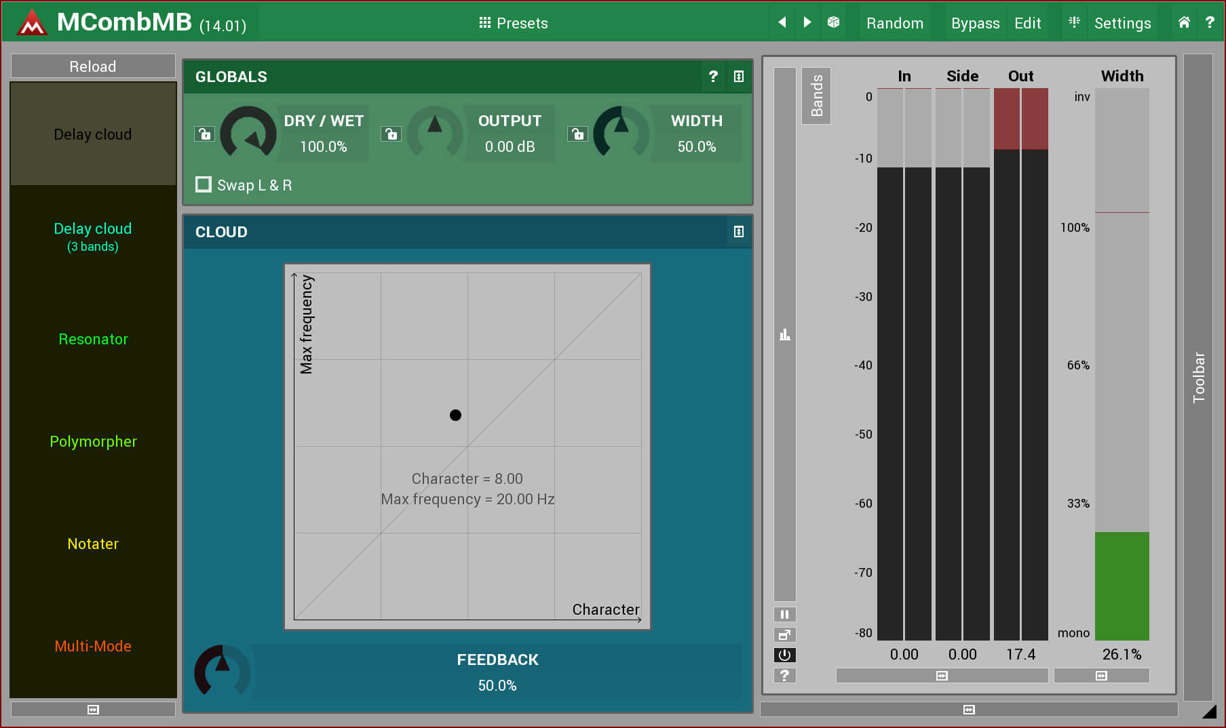Click the Reload button

pyautogui.click(x=93, y=66)
